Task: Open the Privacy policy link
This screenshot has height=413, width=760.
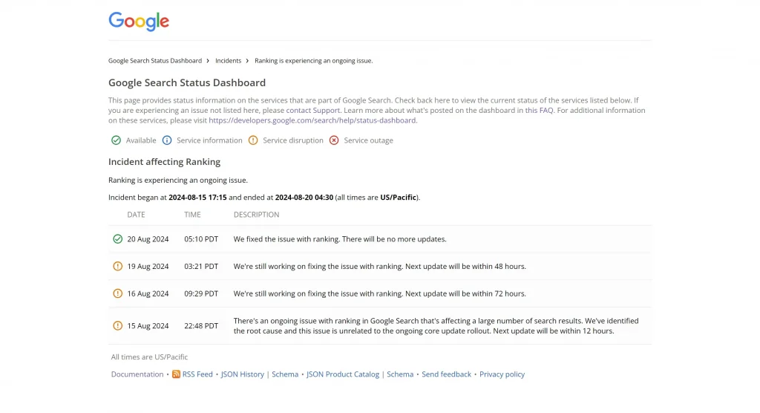Action: tap(502, 374)
